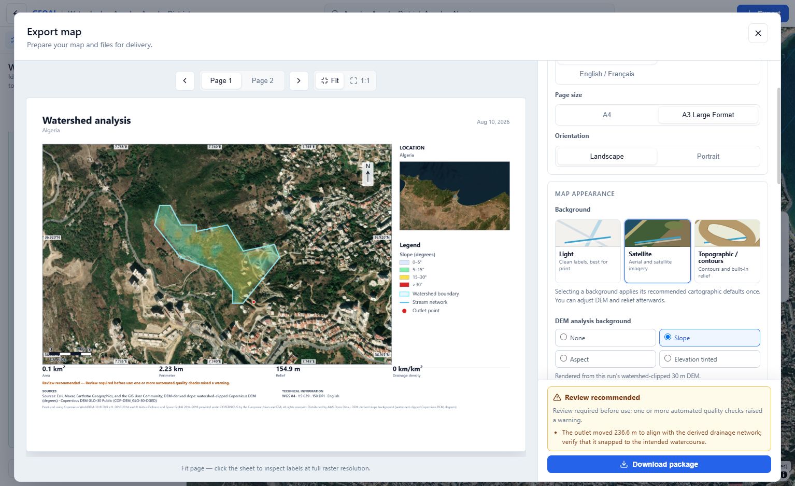Image resolution: width=795 pixels, height=486 pixels.
Task: Choose Landscape orientation
Action: tap(607, 156)
